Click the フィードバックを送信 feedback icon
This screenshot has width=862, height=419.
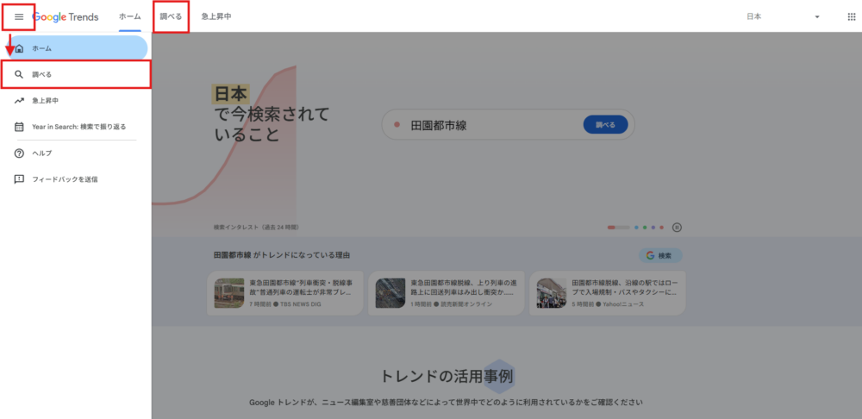coord(19,179)
